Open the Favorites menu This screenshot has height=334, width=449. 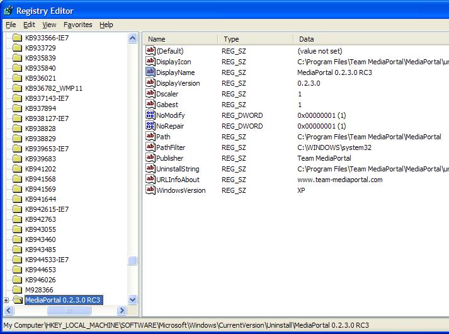click(78, 25)
